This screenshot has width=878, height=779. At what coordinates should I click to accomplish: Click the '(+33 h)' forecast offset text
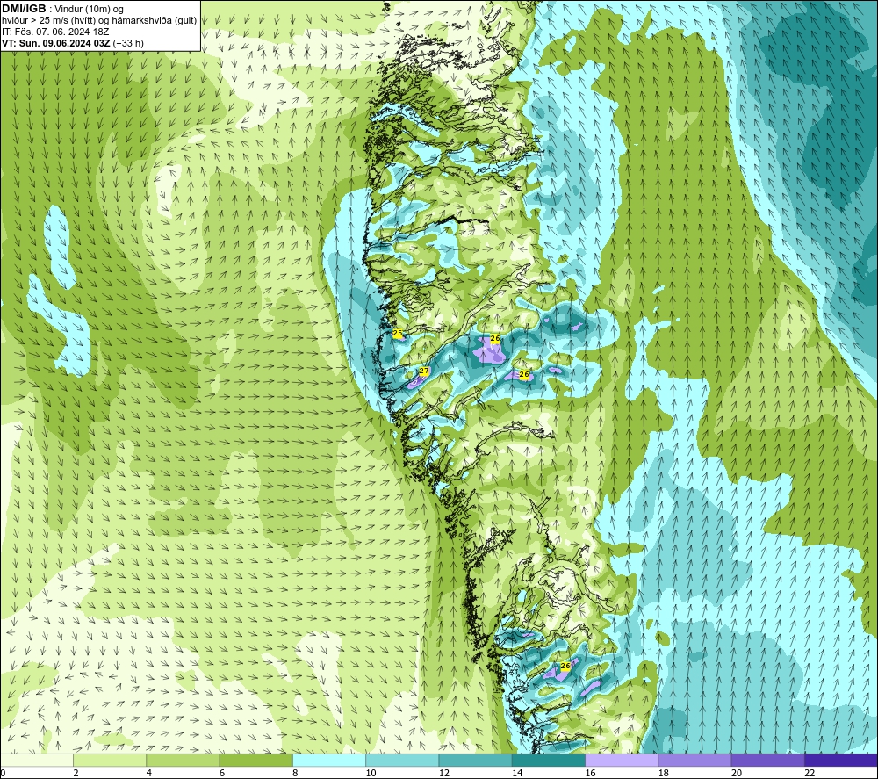pos(128,43)
